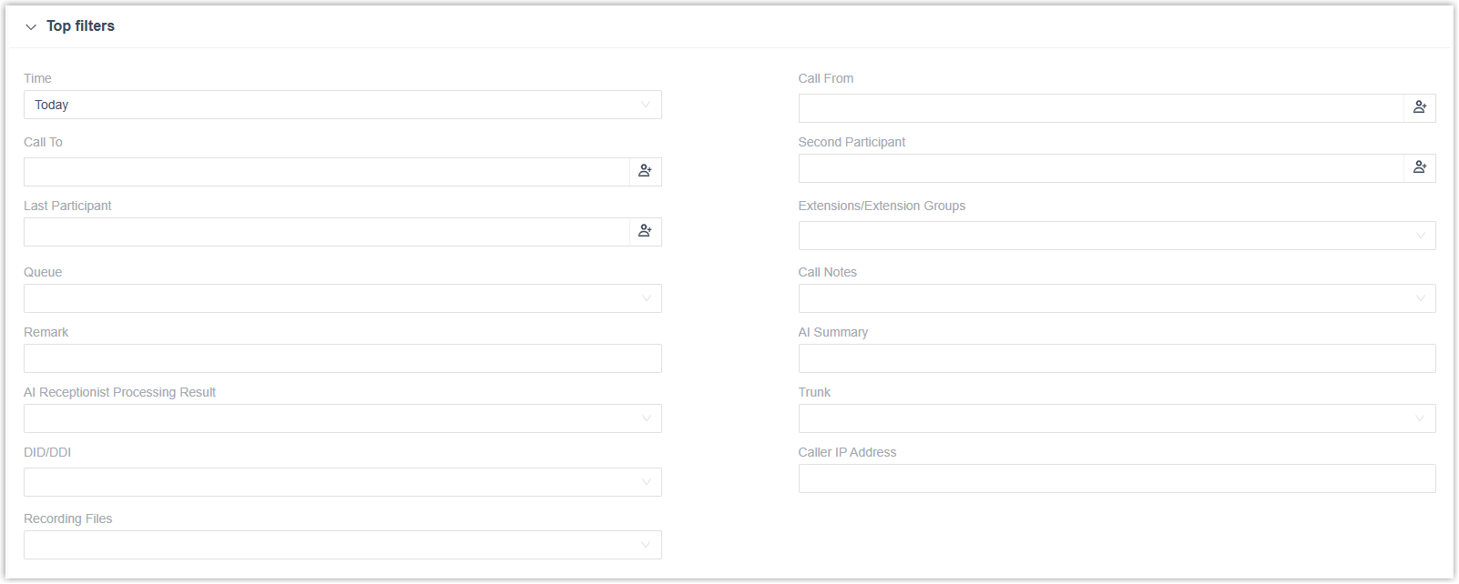Open the DID/DDI dropdown
This screenshot has width=1459, height=584.
click(x=342, y=482)
